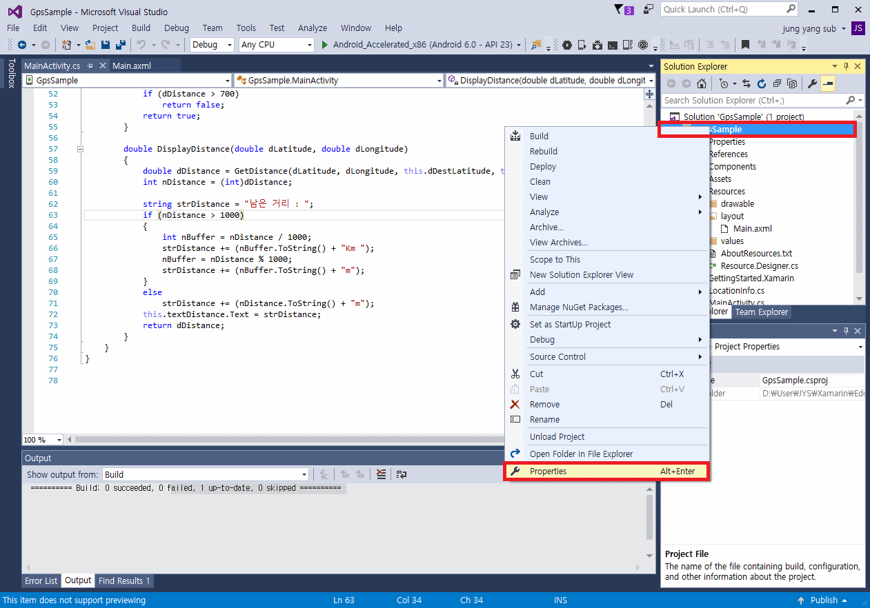Open the Debug configuration dropdown
870x608 pixels.
[x=212, y=45]
